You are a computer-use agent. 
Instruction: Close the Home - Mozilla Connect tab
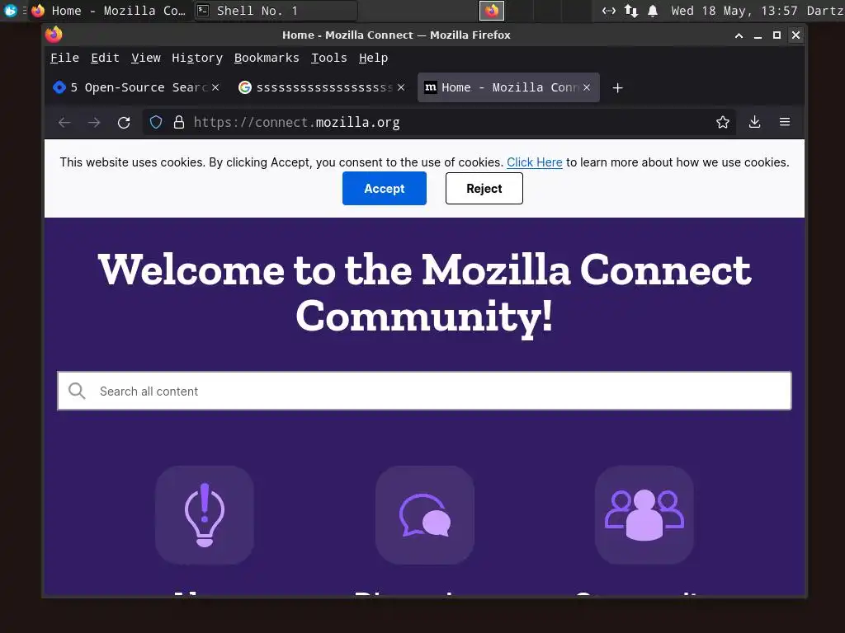pos(587,87)
